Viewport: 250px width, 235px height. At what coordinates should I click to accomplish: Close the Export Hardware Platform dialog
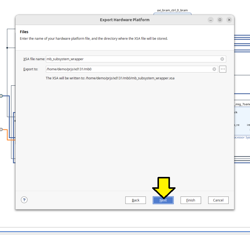pyautogui.click(x=229, y=20)
